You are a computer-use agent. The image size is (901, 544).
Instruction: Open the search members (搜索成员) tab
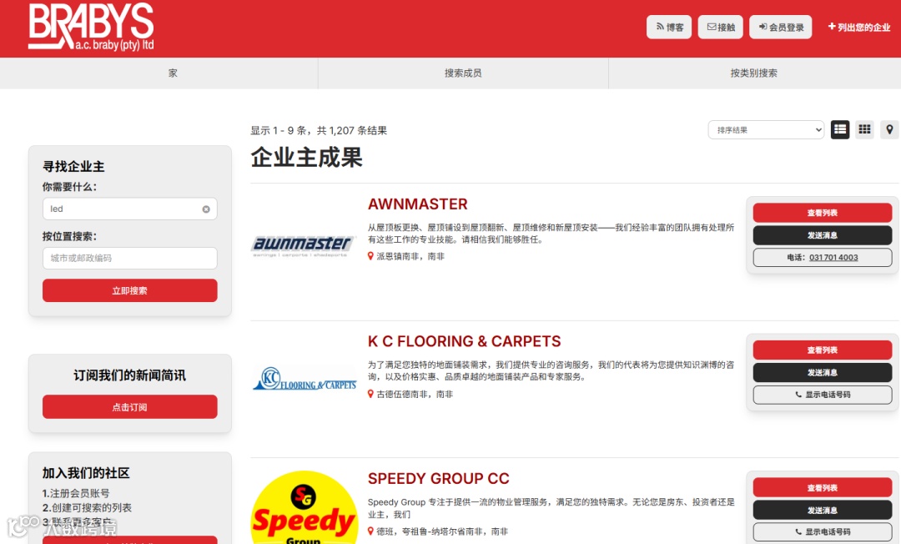463,73
